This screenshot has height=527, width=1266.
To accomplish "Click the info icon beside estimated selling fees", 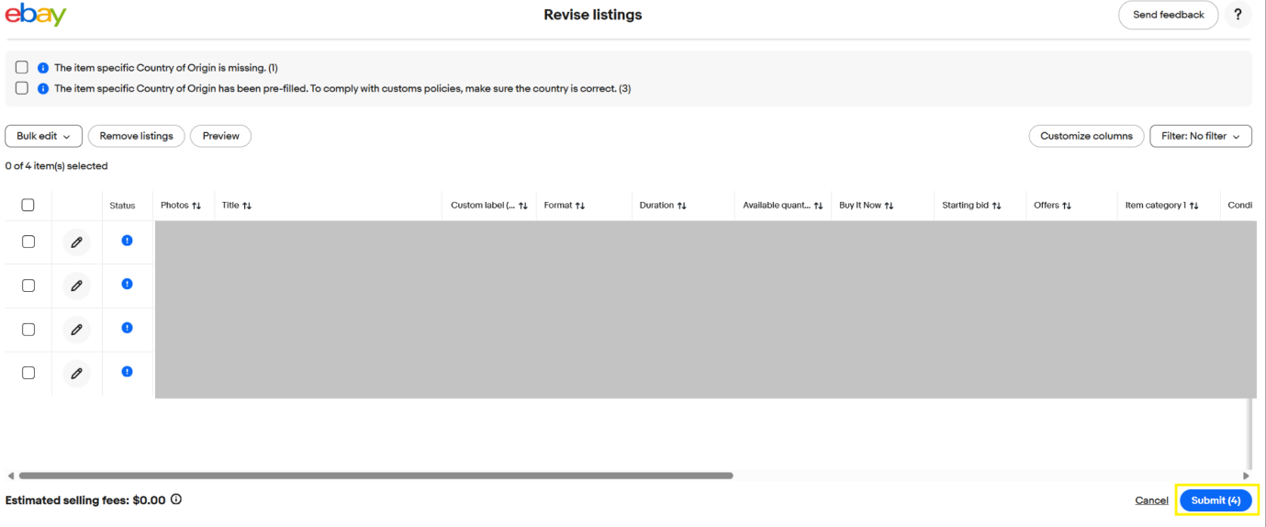I will coord(176,500).
